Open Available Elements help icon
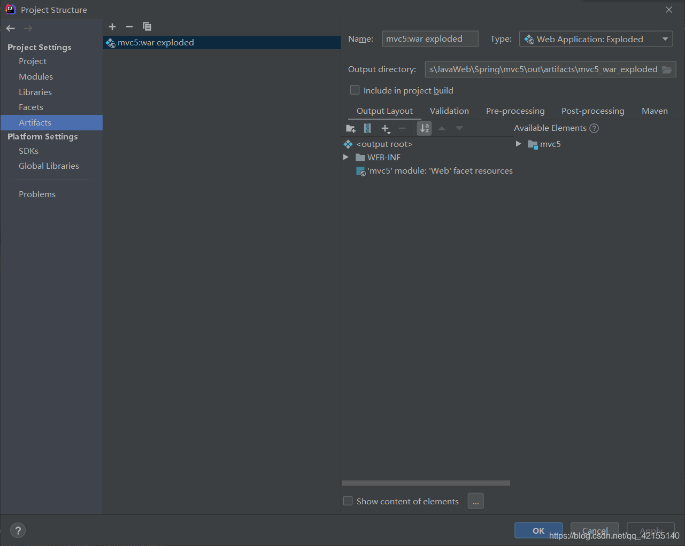Image resolution: width=685 pixels, height=546 pixels. (x=594, y=128)
